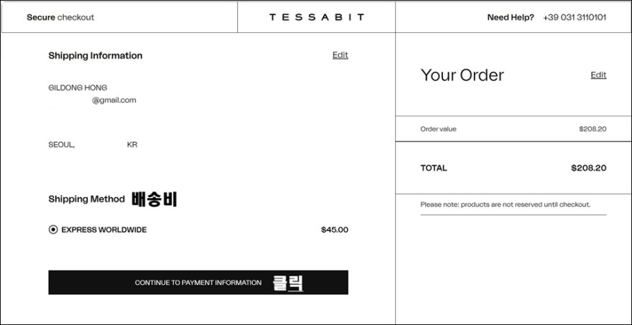This screenshot has height=325, width=632.
Task: Click the Your Order heading
Action: click(463, 75)
